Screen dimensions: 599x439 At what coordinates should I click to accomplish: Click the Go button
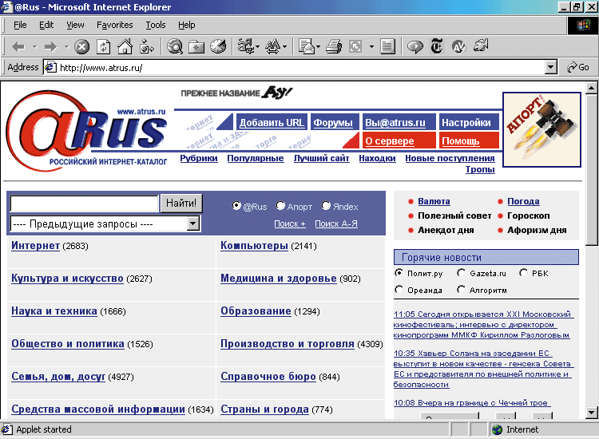578,68
